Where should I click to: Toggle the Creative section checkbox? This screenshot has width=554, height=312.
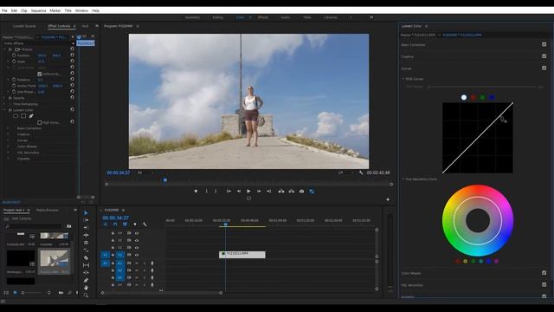544,56
